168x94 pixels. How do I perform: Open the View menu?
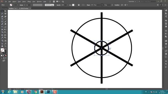pos(34,2)
